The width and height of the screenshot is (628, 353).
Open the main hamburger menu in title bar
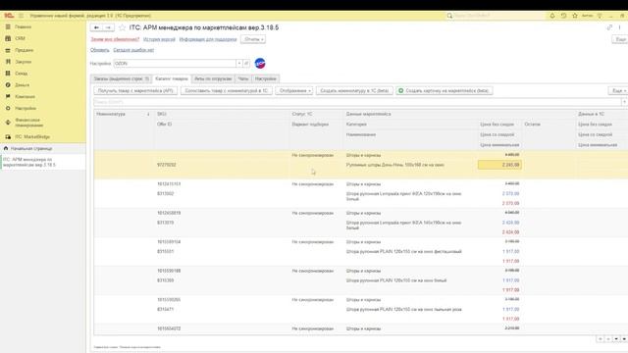point(22,16)
